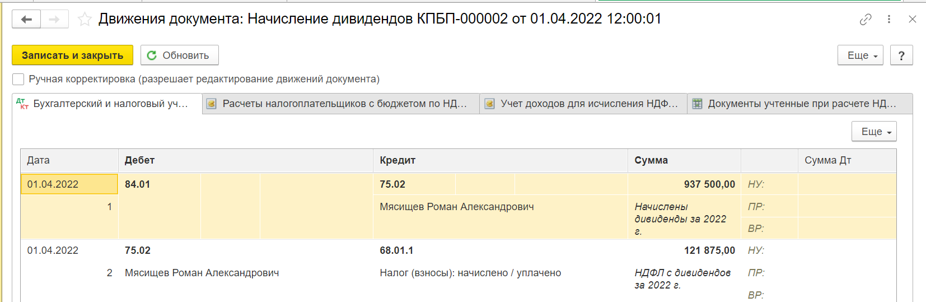
Task: Open Расчеты налогоплательщиков с бюджетом tab
Action: point(340,104)
